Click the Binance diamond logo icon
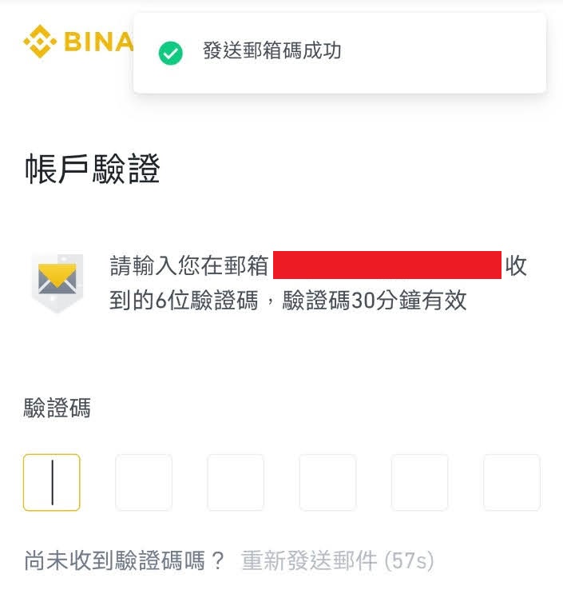The height and width of the screenshot is (590, 563). tap(40, 42)
